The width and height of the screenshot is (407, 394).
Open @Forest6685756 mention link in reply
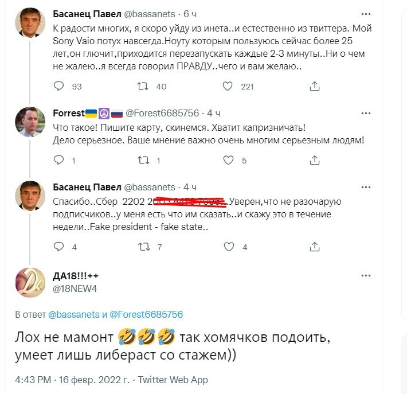tap(146, 314)
